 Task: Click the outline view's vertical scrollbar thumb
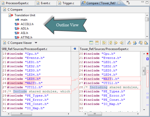point(147,19)
